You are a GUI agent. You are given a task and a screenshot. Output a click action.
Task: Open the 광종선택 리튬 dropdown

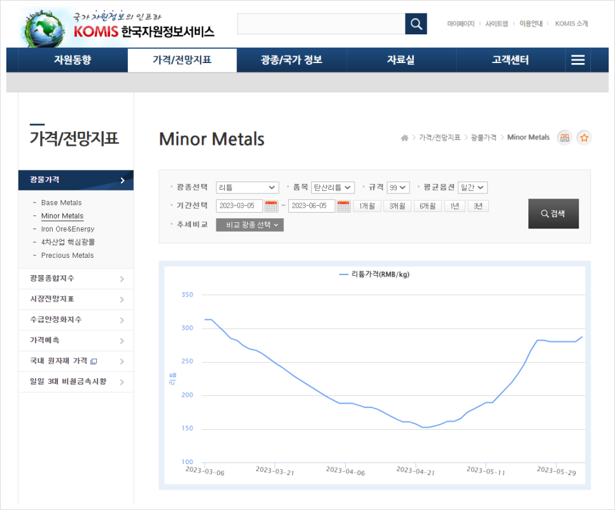click(247, 188)
